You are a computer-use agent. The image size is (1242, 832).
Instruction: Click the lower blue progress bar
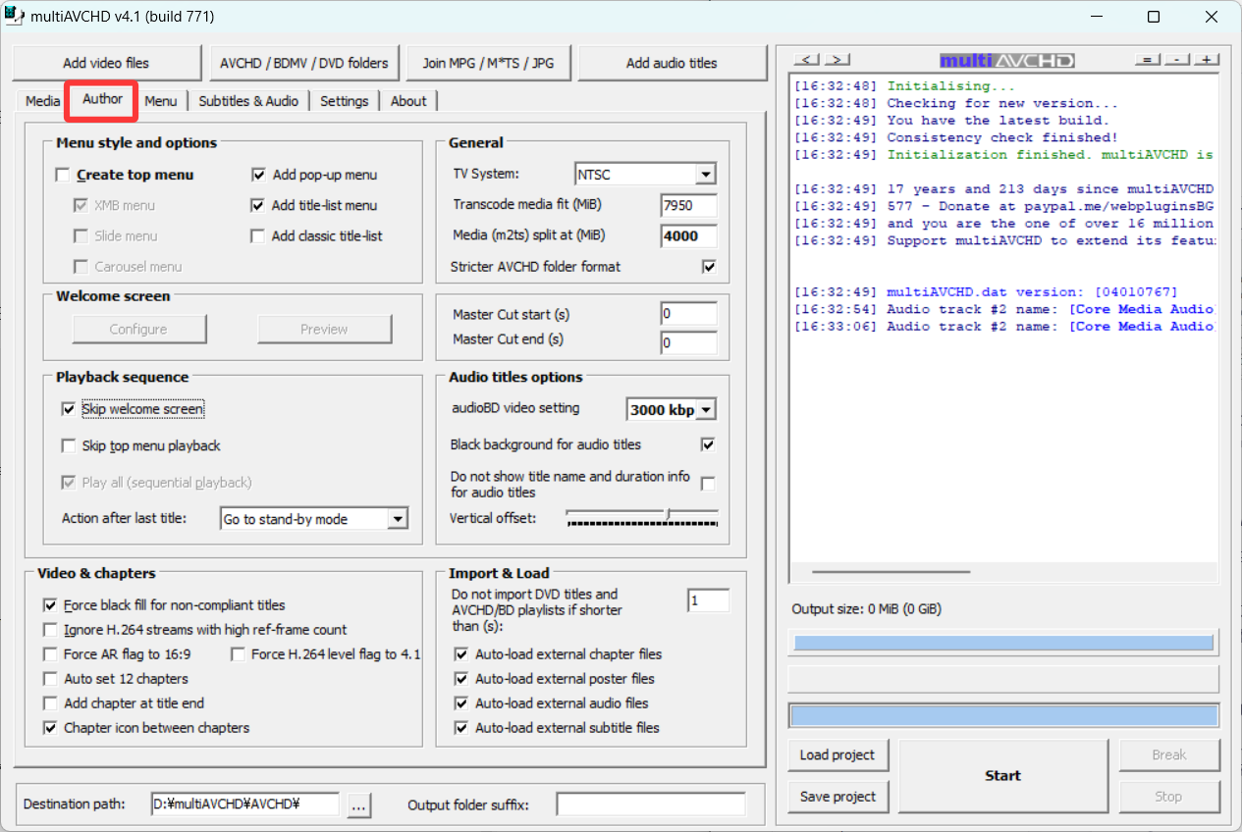coord(1003,715)
